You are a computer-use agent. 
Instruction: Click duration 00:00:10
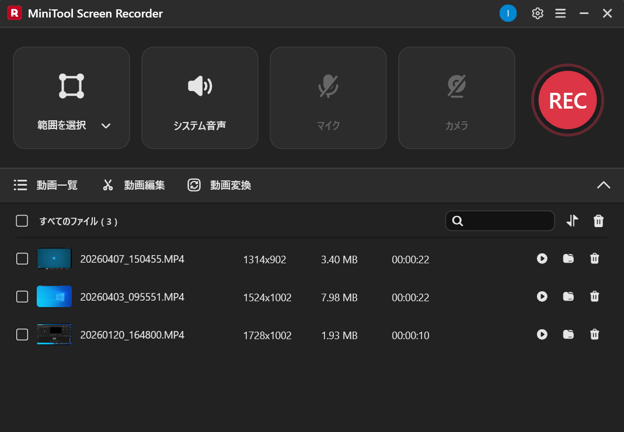point(411,335)
